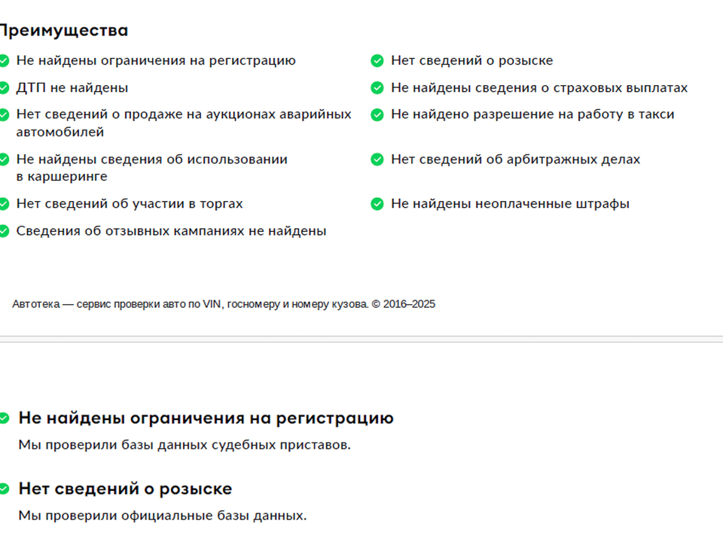
Task: Click the 'Преимущества' section heading
Action: [x=63, y=30]
